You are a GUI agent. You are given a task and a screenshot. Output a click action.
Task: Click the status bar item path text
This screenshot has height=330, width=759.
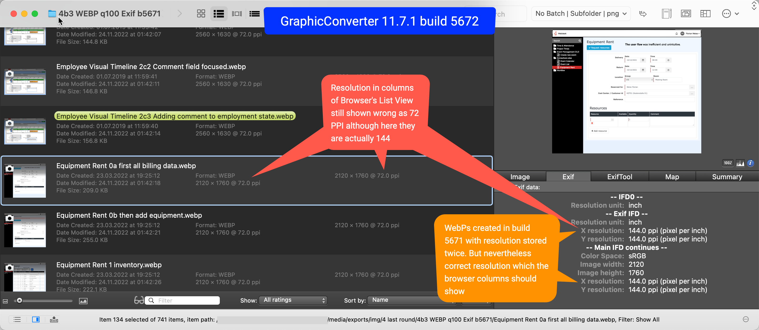point(379,319)
